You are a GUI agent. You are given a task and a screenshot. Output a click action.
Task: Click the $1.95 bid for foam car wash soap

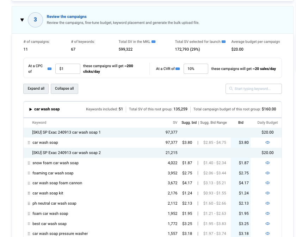pos(243,213)
